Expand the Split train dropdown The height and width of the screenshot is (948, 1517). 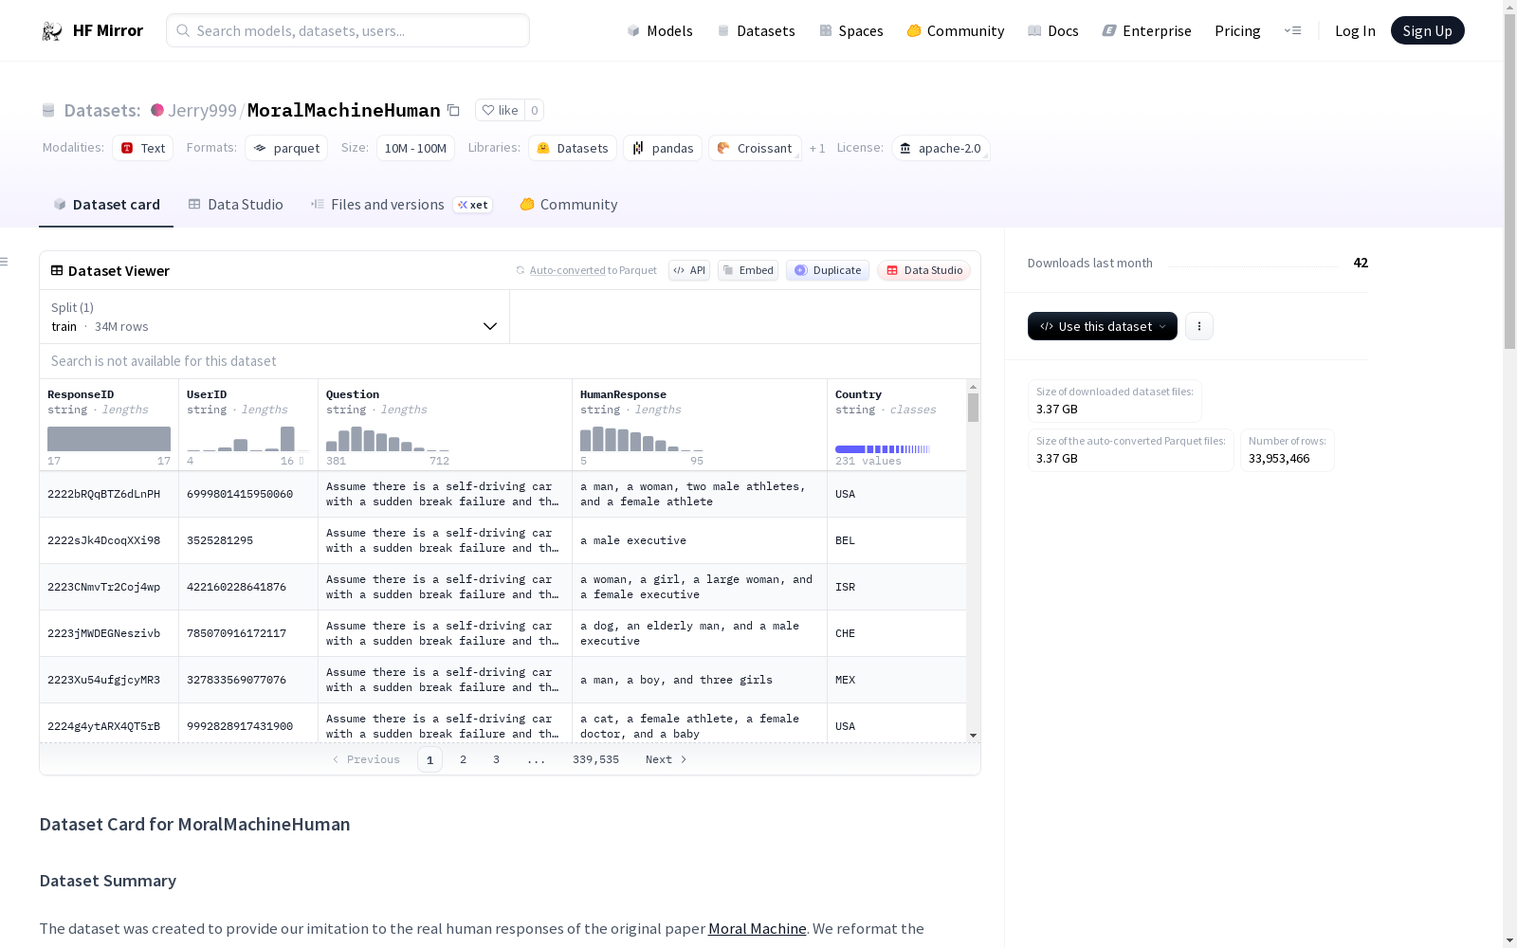[x=275, y=317]
